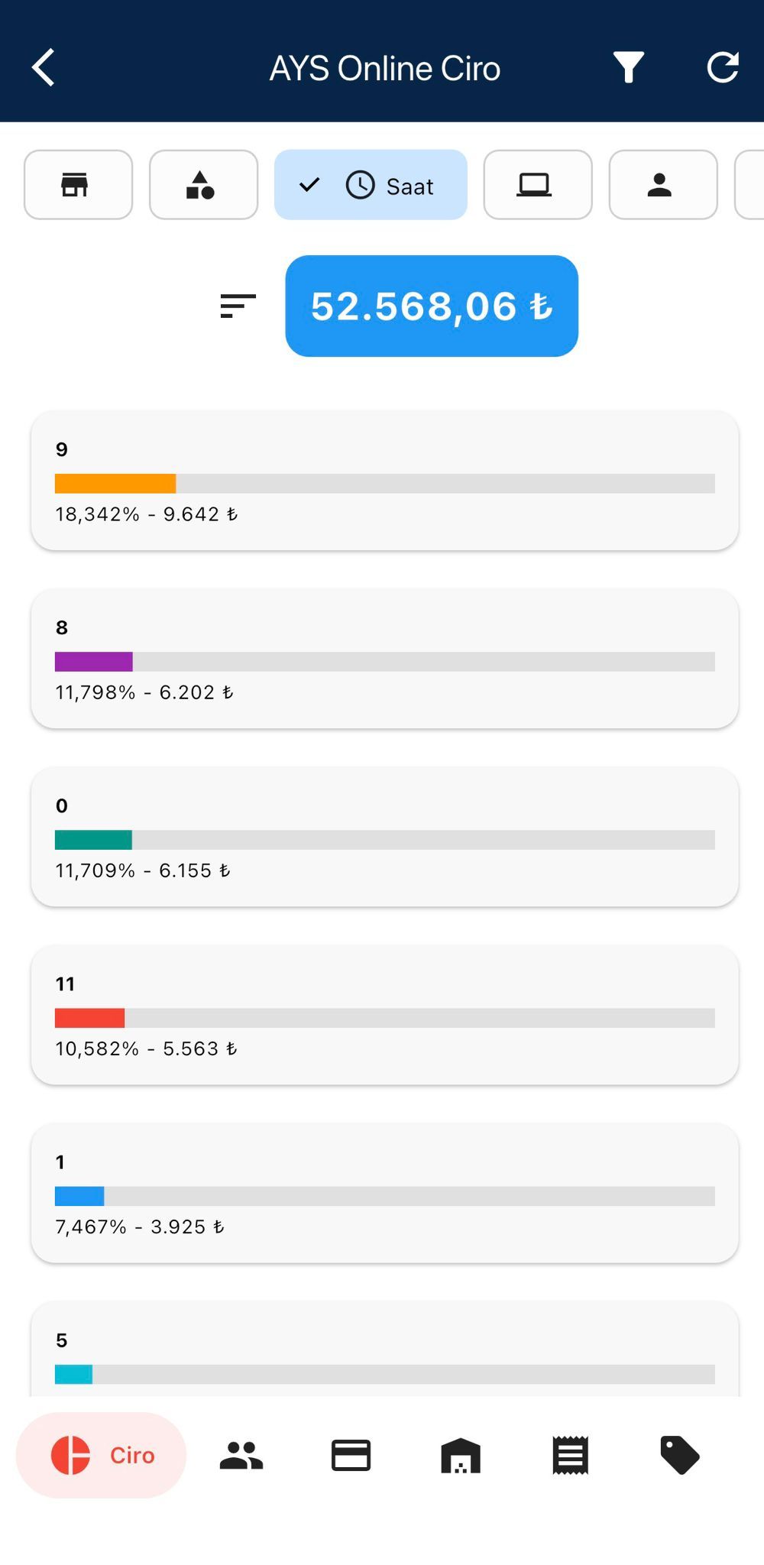Open the hour 9 revenue card
This screenshot has width=764, height=1565.
click(384, 481)
